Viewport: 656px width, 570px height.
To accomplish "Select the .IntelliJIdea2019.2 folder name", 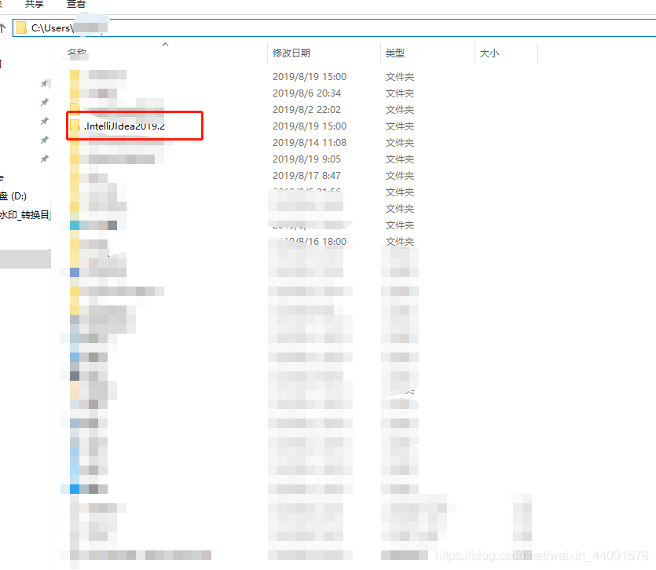I will pyautogui.click(x=124, y=126).
